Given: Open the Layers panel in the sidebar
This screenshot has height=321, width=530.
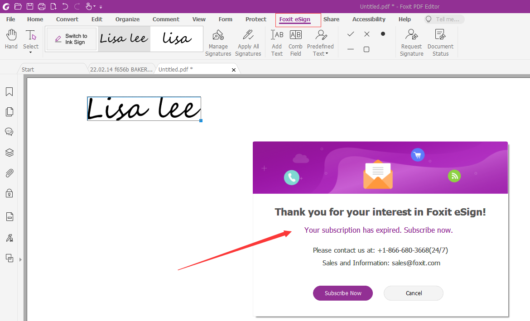Looking at the screenshot, I should point(10,153).
